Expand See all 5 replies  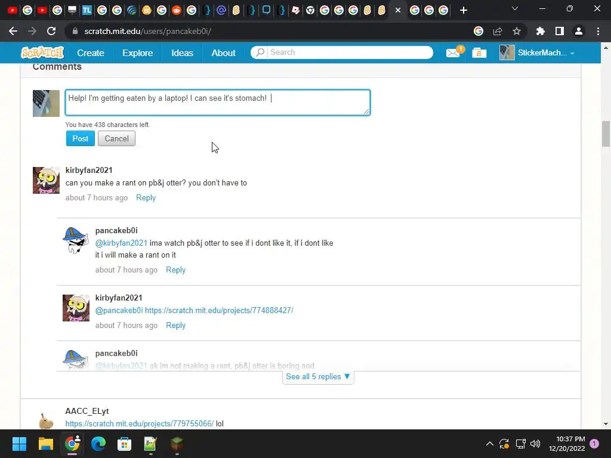318,377
